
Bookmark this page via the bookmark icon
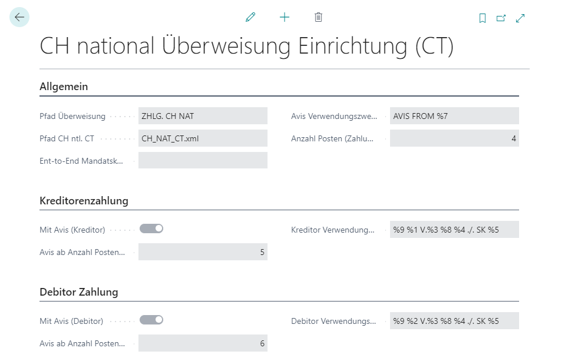coord(482,17)
